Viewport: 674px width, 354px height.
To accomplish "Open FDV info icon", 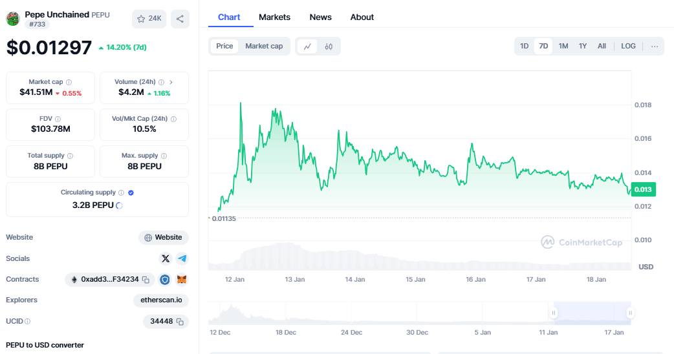I will (58, 119).
